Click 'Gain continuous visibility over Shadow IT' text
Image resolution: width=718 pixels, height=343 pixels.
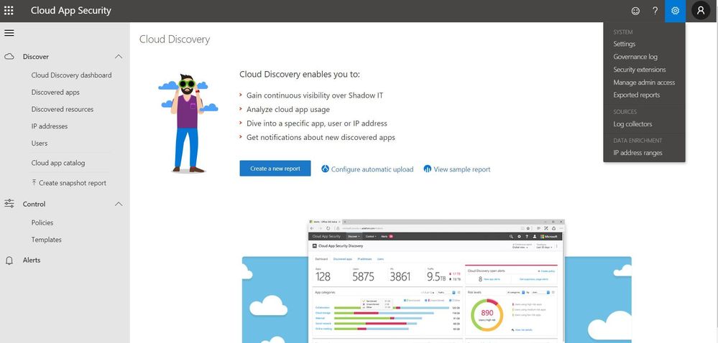pos(315,95)
